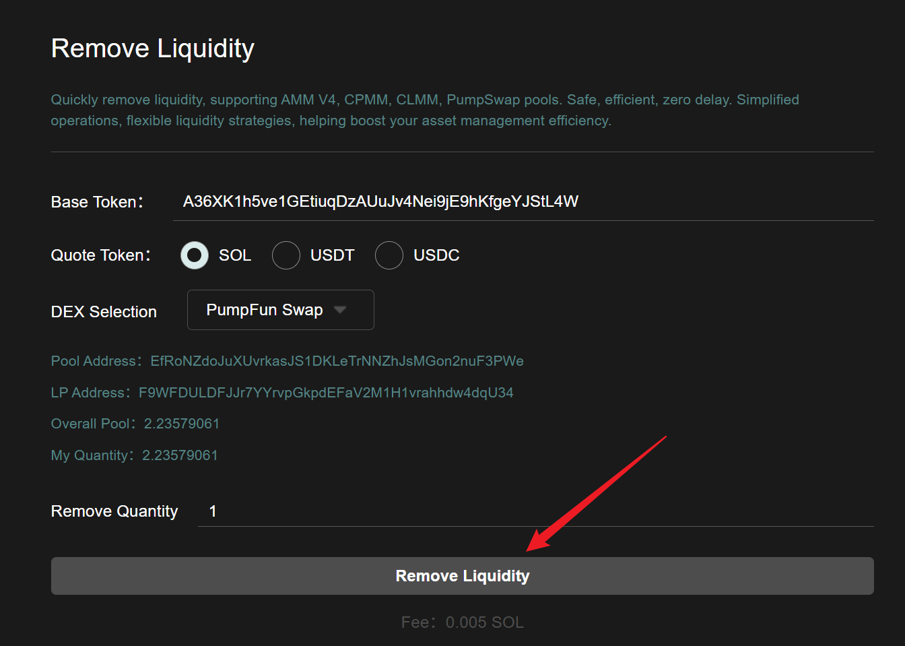Click the USDT label text
This screenshot has height=646, width=905.
[332, 255]
